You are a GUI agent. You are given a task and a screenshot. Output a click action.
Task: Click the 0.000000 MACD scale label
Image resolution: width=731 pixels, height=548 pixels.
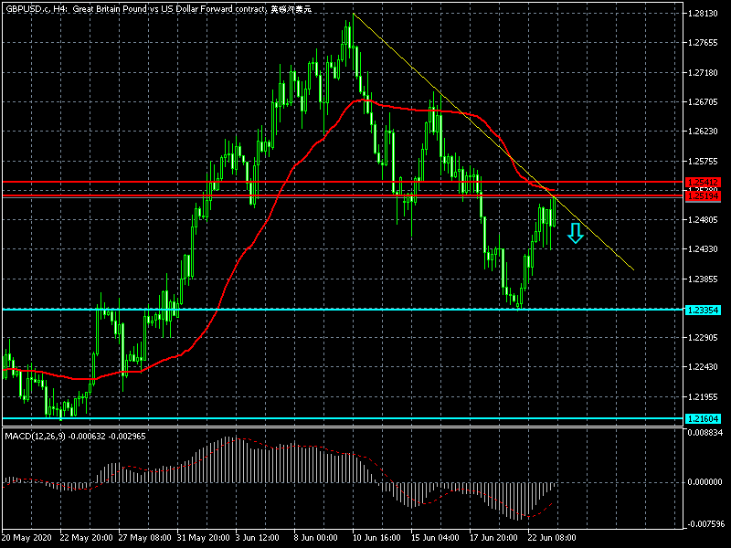(705, 481)
